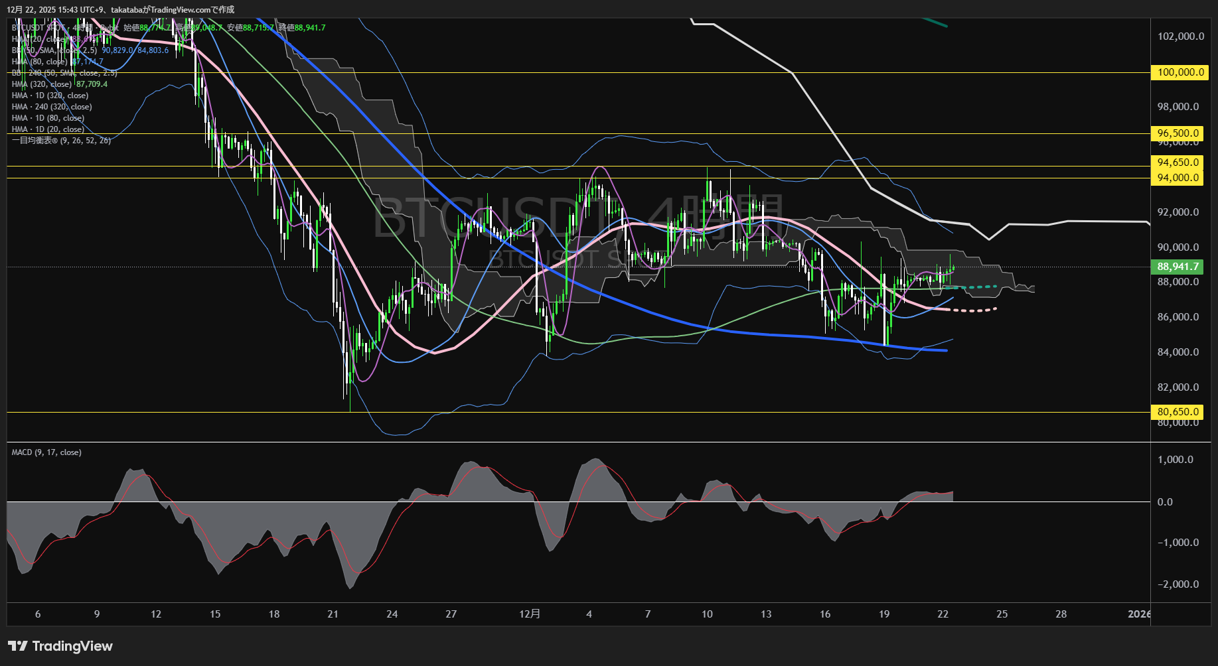Select the Ichimoku (9, 26, 52, 26) legend
This screenshot has height=666, width=1218.
click(61, 141)
